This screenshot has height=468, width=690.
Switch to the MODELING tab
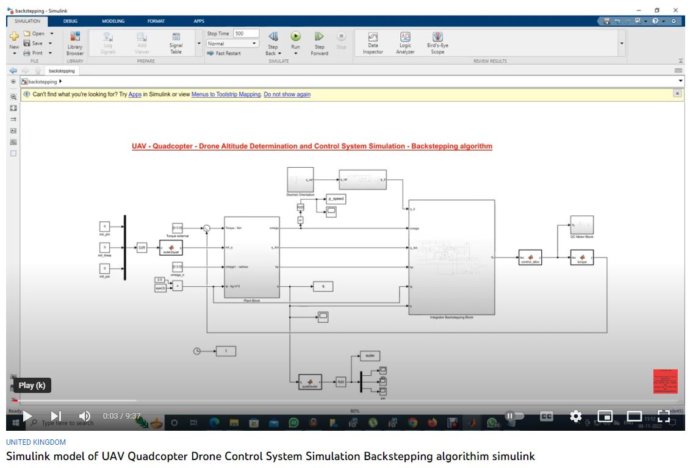pos(113,21)
